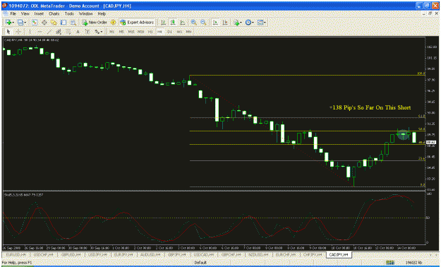Click the 'Default' profile in status bar
Viewport: 441px width, 267px height.
[200, 263]
